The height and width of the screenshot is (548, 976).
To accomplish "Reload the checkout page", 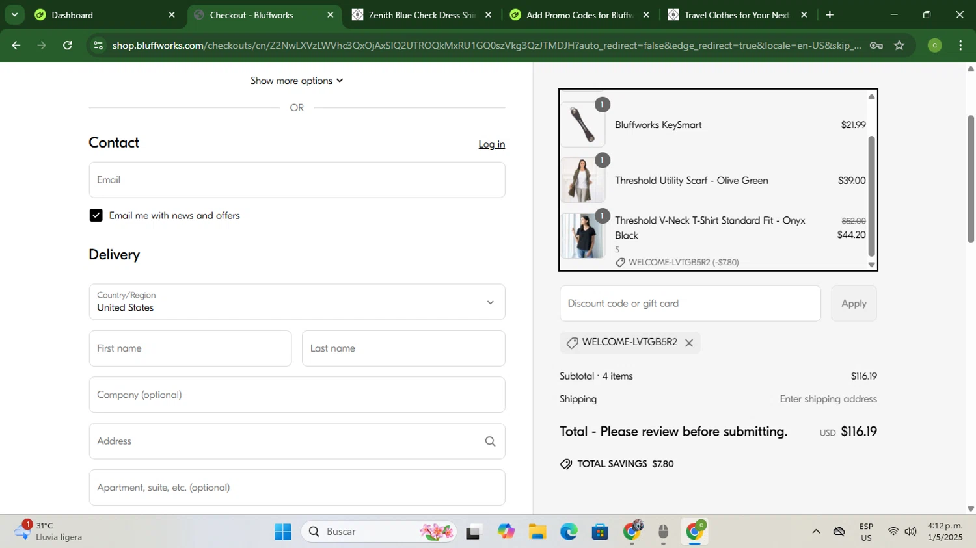I will point(68,46).
